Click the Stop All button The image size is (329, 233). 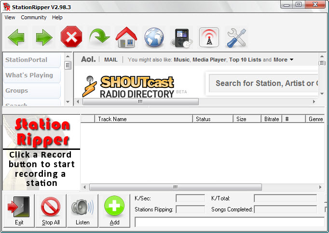[x=51, y=210]
